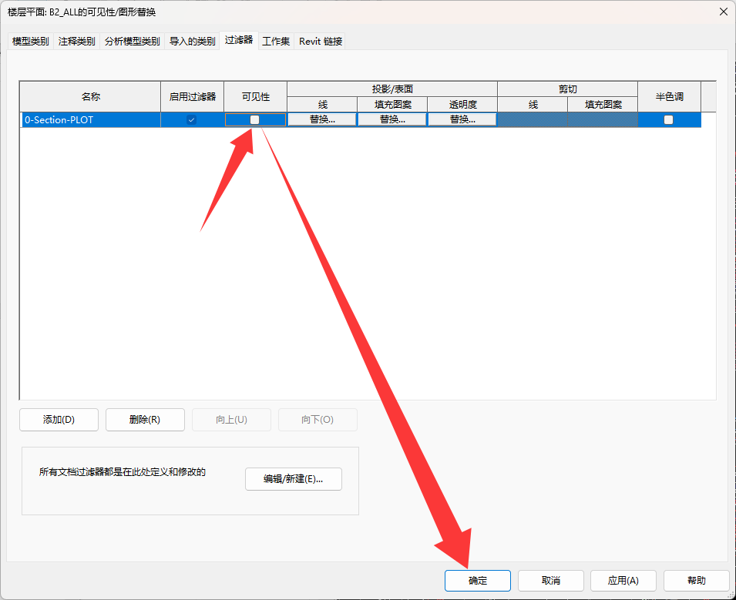Toggle 可见性 checkbox for 0-Section-PLOT
The image size is (736, 600).
pos(254,119)
